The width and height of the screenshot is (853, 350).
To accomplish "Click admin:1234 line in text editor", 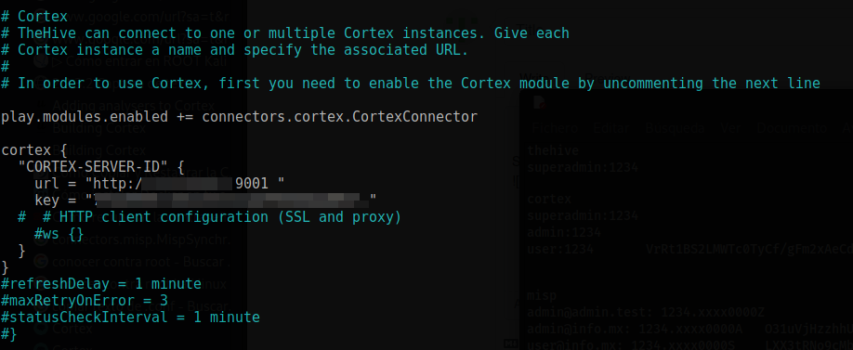I will (564, 233).
